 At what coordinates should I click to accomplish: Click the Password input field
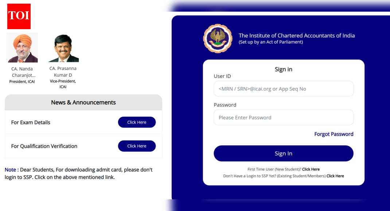284,117
